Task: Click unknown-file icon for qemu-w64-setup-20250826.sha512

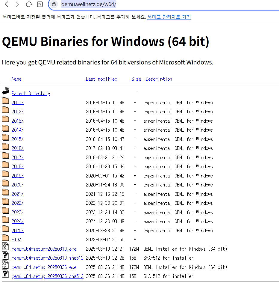Action: 5,274
